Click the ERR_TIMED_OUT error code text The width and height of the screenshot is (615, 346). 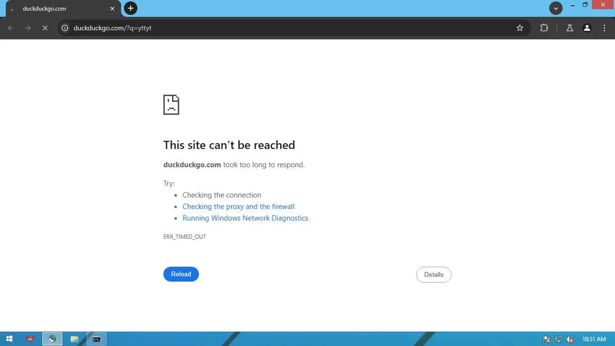184,237
